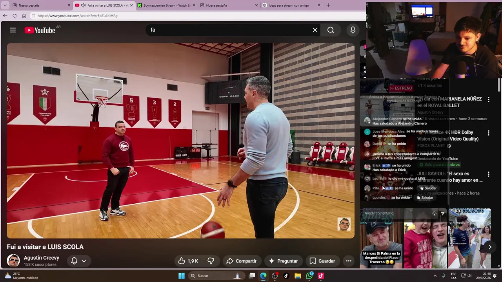The height and width of the screenshot is (282, 502).
Task: Close the Ideas para stream con amigo tab
Action: (319, 5)
